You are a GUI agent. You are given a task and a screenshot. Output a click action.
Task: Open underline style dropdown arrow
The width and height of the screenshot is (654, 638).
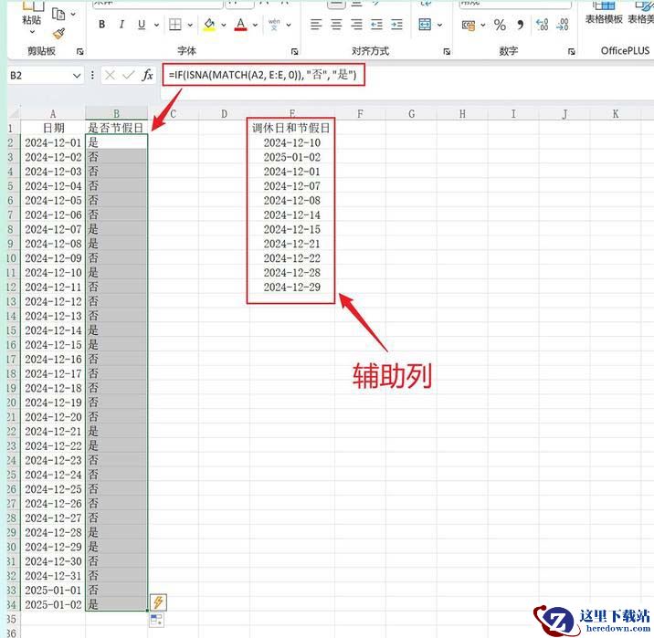tap(156, 25)
